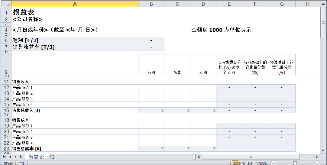Click 产品/服务 1 under 销售收入
This screenshot has height=165, width=327.
pos(75,87)
